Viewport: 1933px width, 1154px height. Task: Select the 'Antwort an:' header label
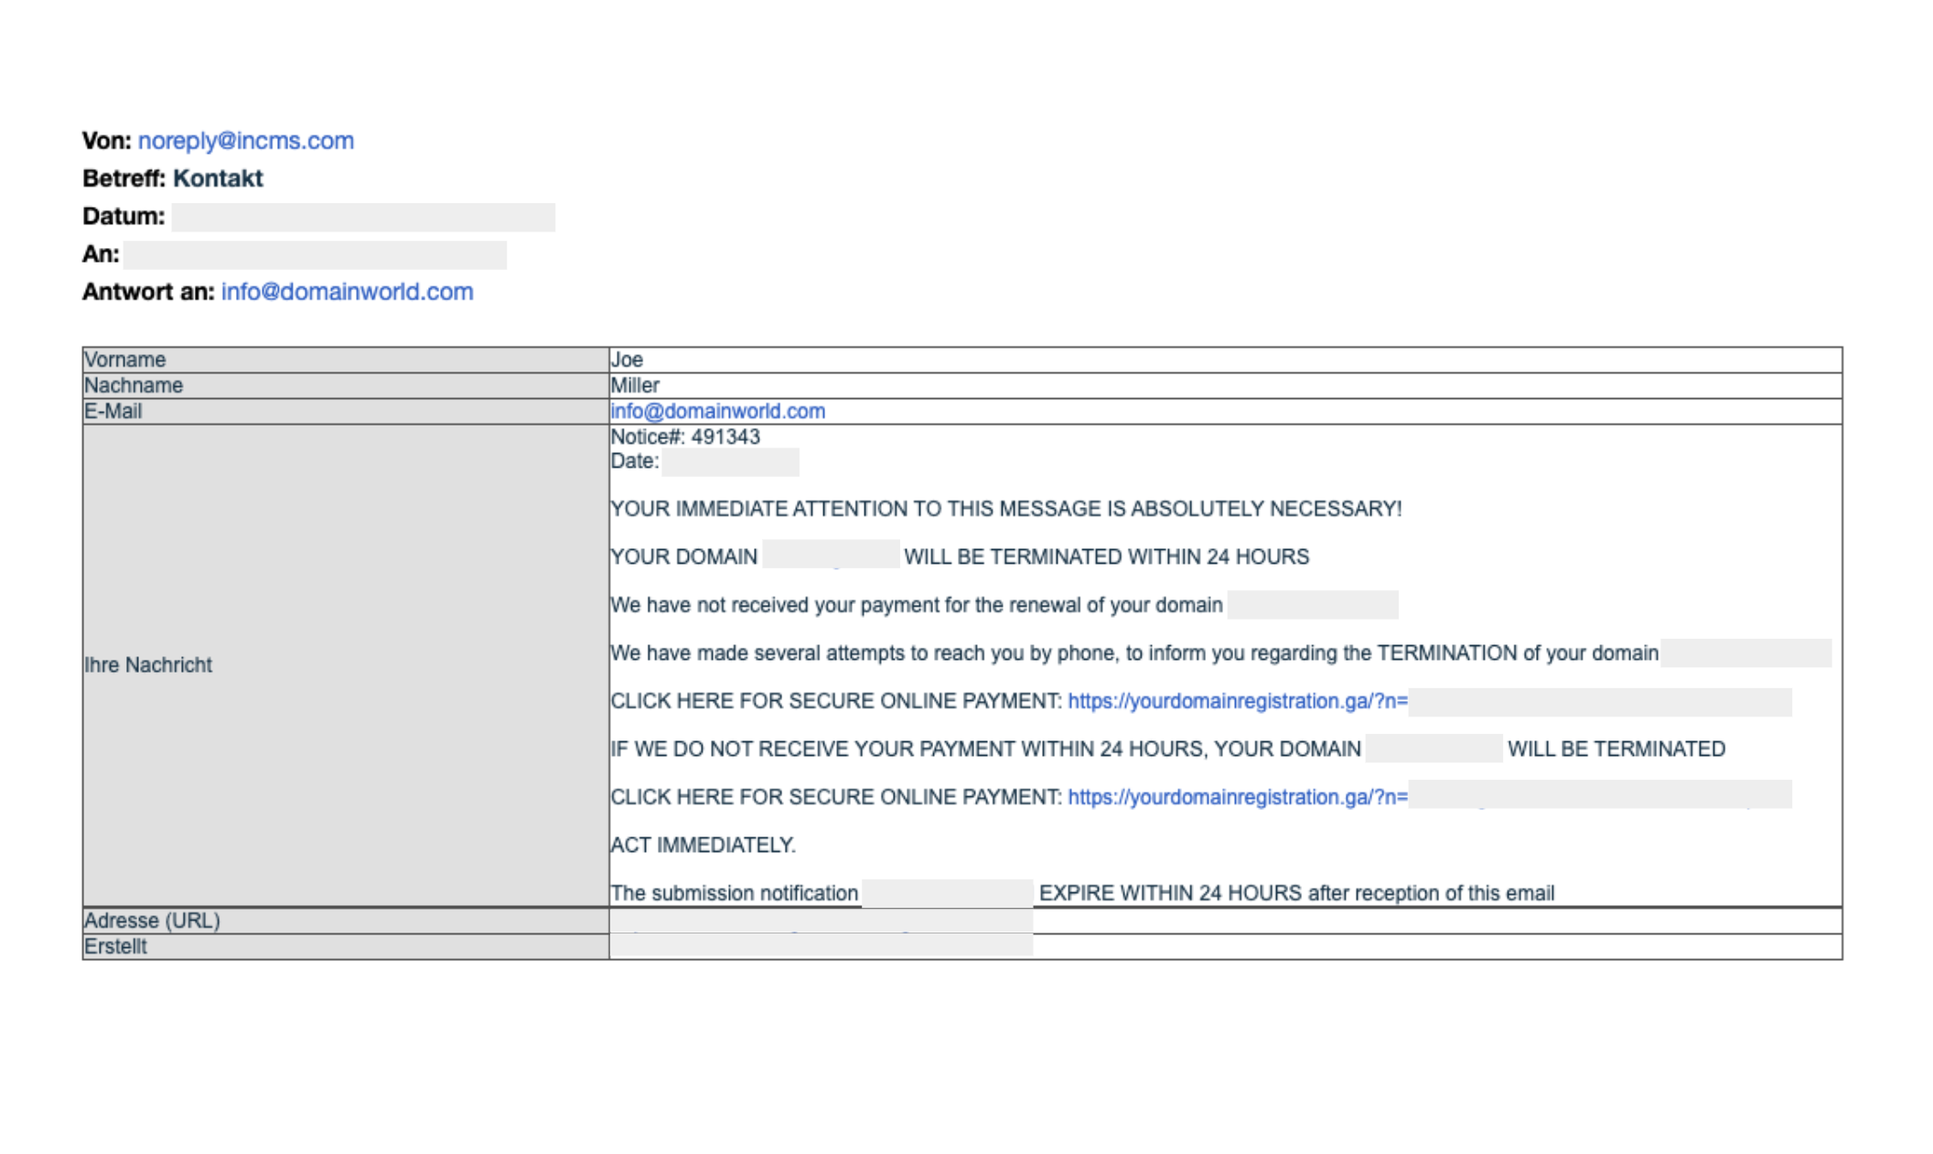(148, 292)
